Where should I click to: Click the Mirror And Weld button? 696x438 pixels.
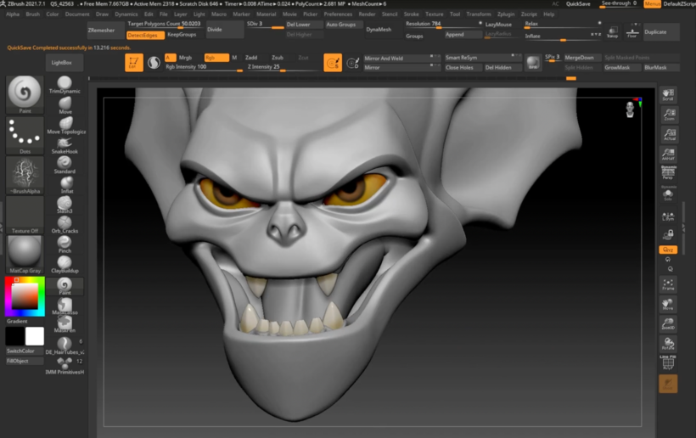click(x=402, y=58)
